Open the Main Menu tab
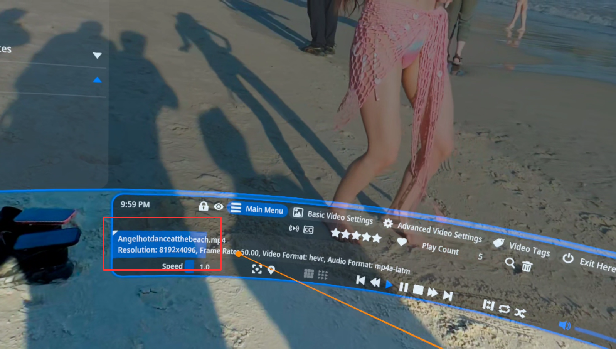 257,209
